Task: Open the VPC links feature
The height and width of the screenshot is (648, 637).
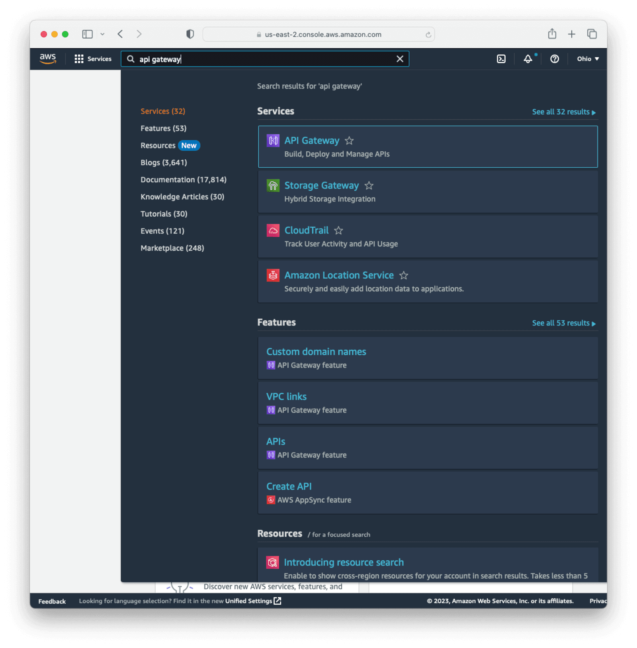Action: click(x=286, y=397)
